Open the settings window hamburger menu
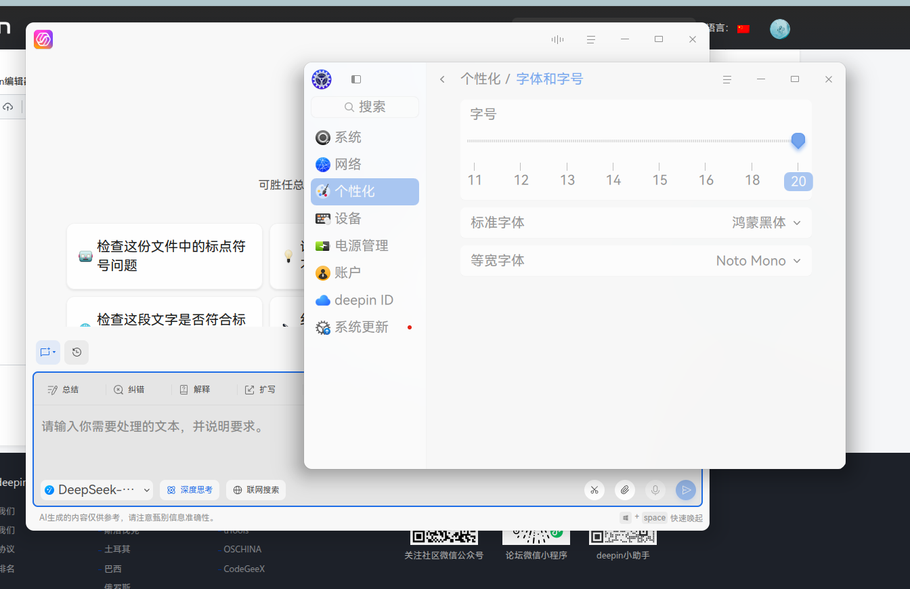Viewport: 910px width, 589px height. tap(727, 79)
